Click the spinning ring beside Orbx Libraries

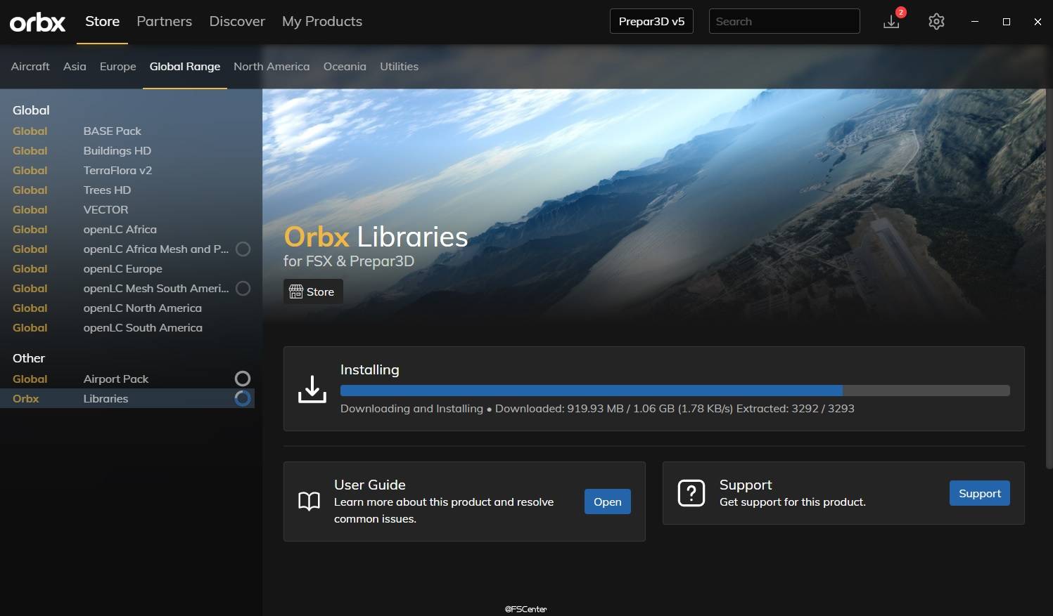tap(243, 398)
